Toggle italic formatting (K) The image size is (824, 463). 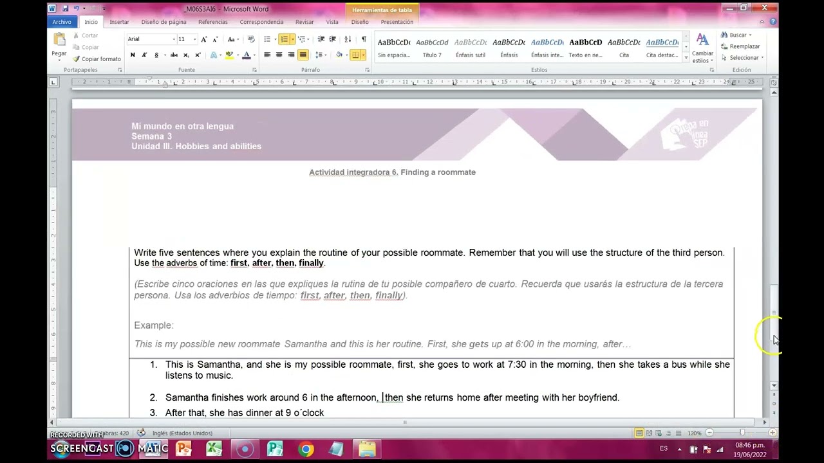click(144, 55)
